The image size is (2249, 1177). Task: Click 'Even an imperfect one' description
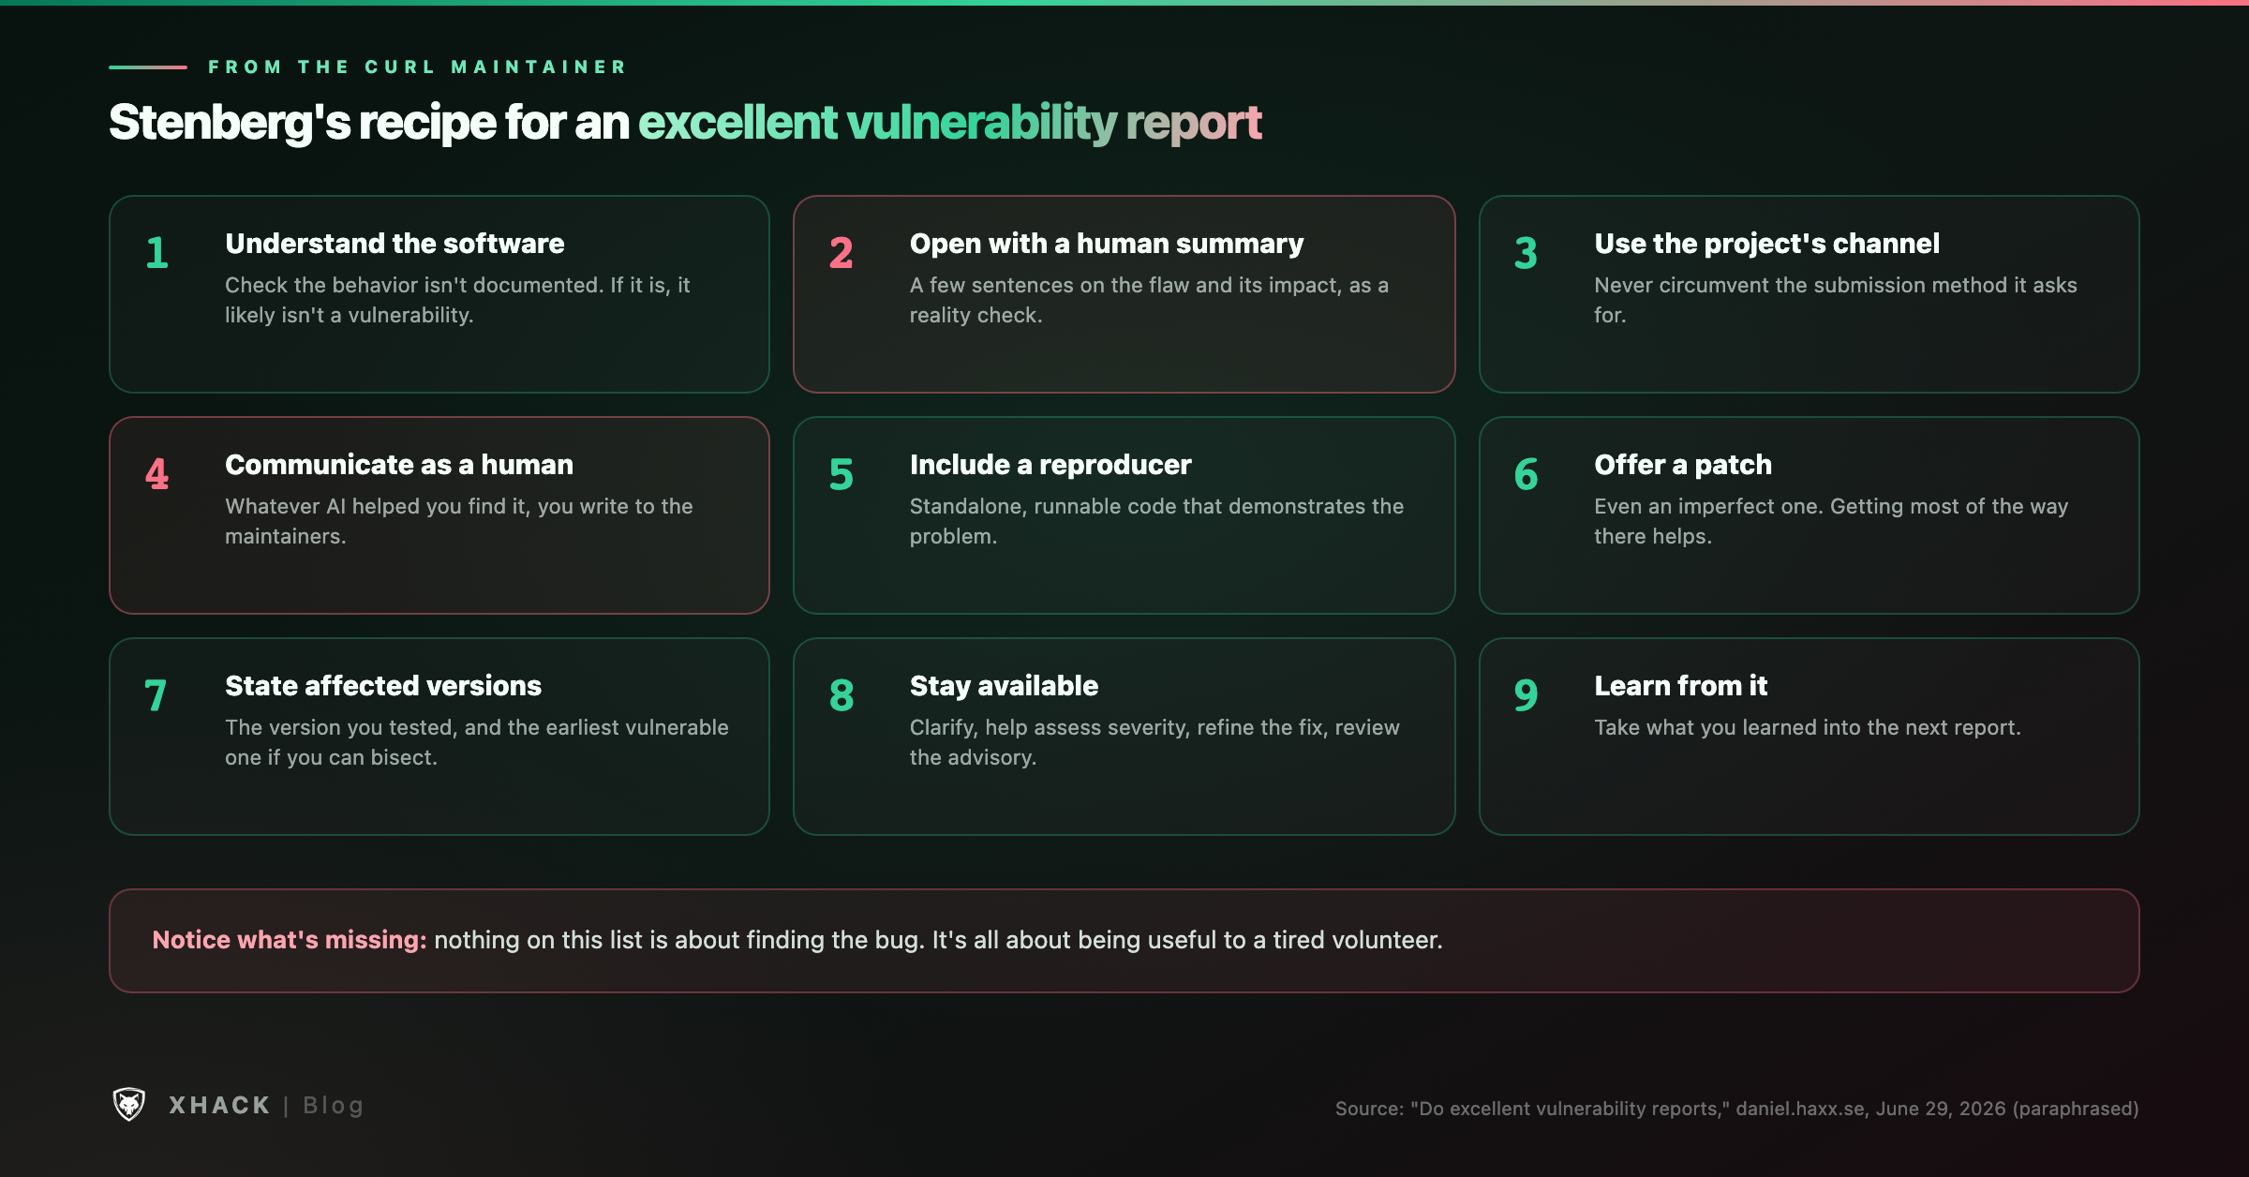tap(1831, 521)
